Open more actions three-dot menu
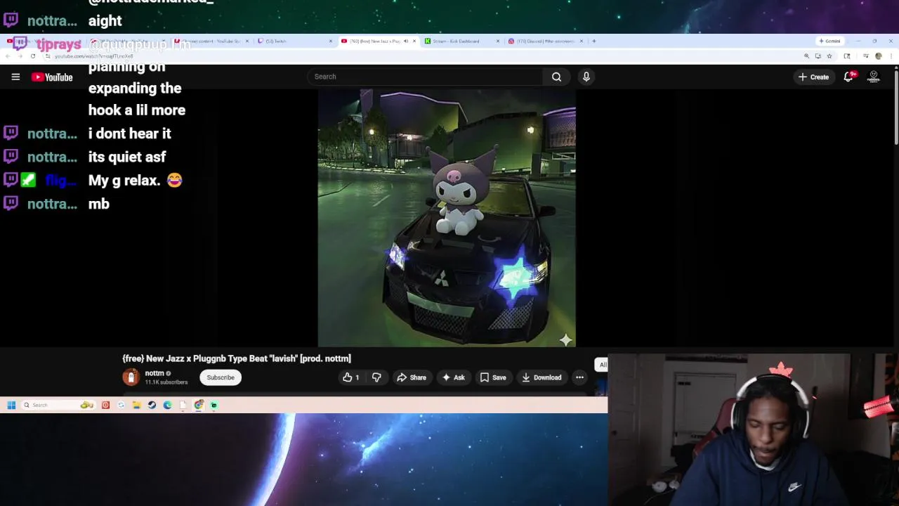The width and height of the screenshot is (899, 506). coord(579,377)
